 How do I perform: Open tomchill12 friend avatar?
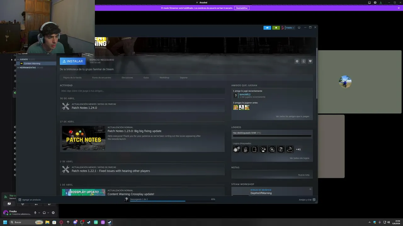[x=236, y=95]
